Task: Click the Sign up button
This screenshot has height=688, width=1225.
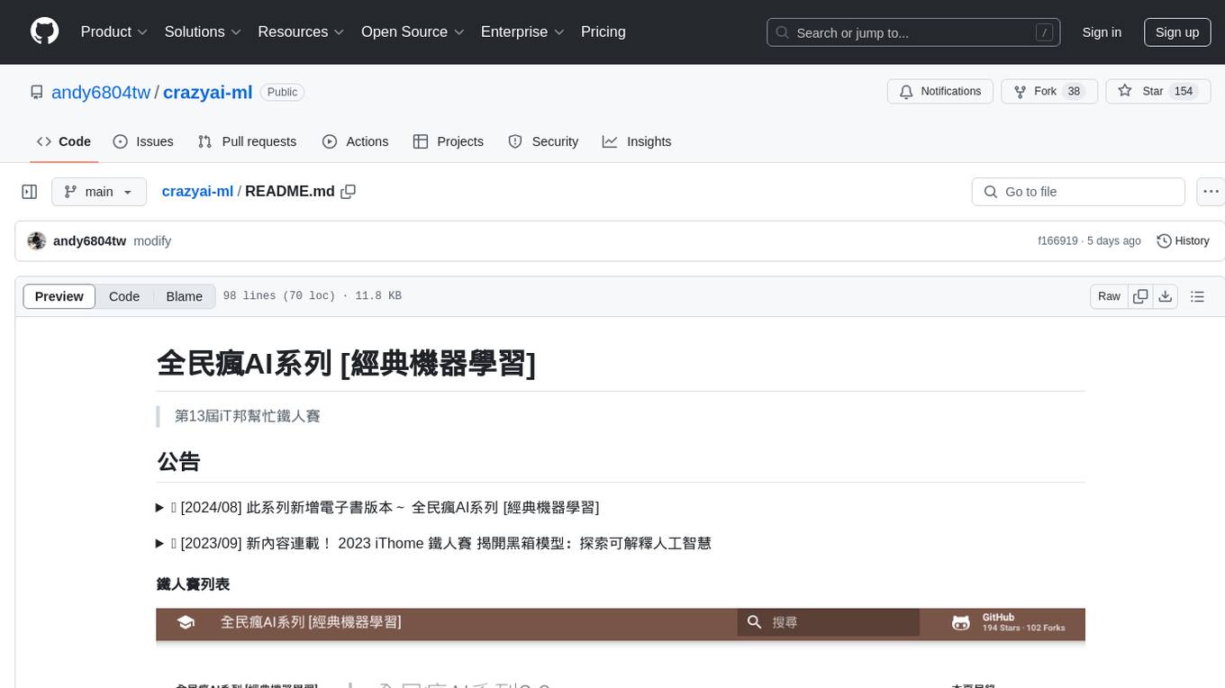Action: pyautogui.click(x=1177, y=32)
